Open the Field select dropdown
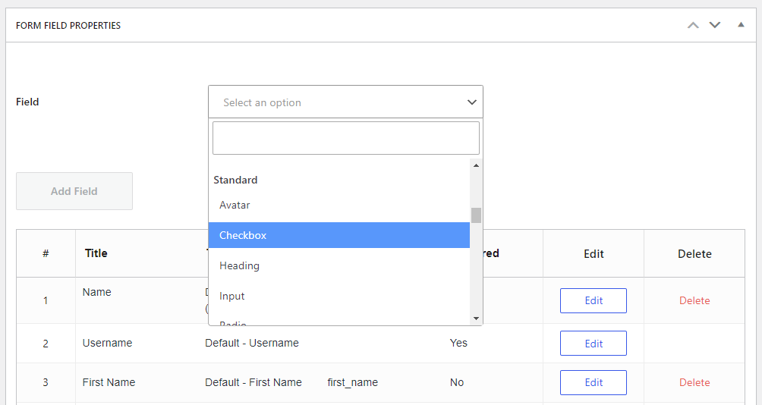 click(345, 102)
